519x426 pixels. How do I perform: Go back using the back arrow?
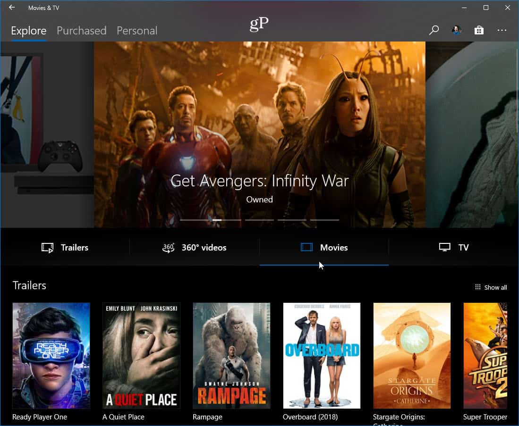12,7
